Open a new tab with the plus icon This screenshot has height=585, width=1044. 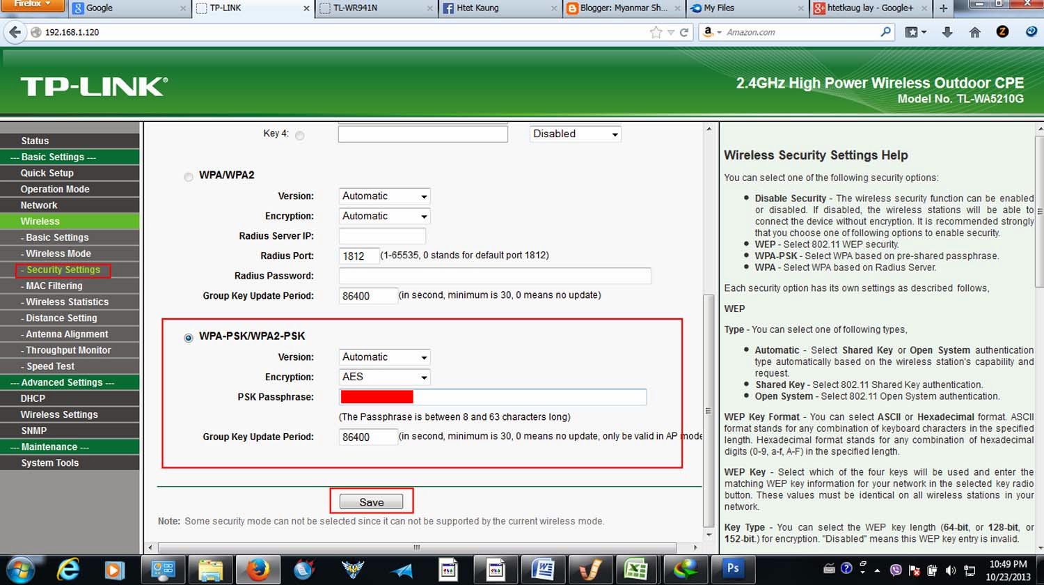[x=943, y=8]
